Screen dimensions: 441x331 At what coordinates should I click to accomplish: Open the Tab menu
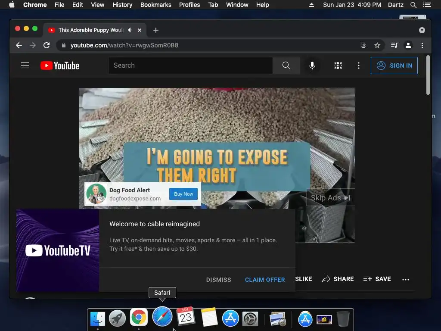pos(213,5)
